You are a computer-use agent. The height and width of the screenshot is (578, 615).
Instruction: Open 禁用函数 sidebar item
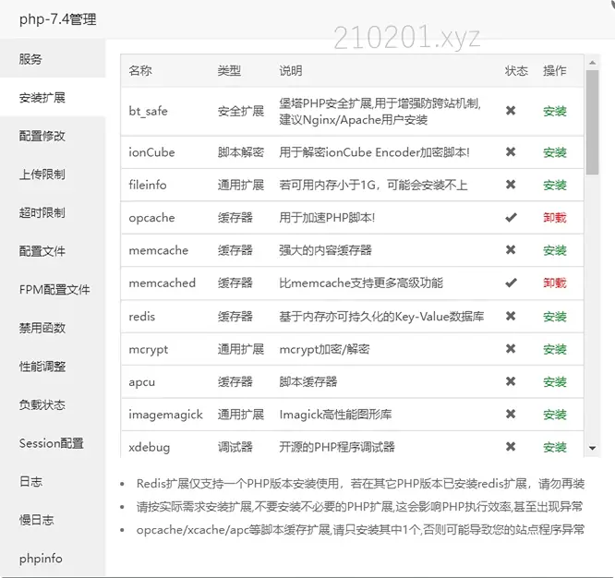(53, 328)
